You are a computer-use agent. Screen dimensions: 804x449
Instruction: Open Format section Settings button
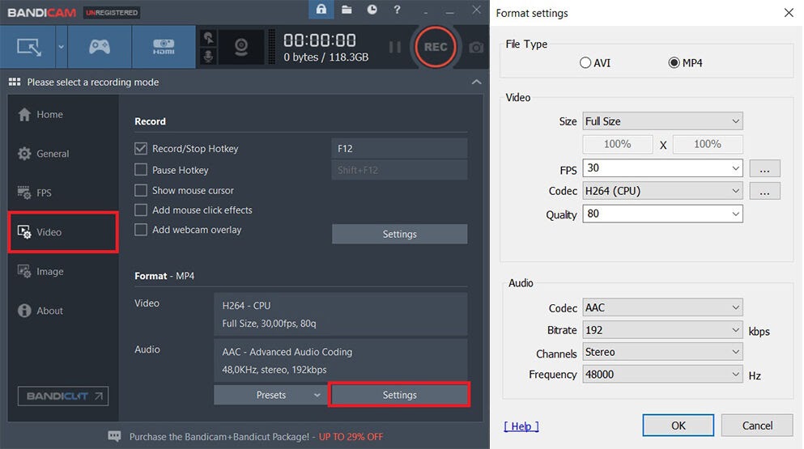(x=399, y=395)
